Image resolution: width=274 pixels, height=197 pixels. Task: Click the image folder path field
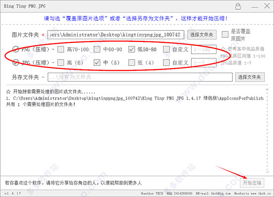click(116, 35)
